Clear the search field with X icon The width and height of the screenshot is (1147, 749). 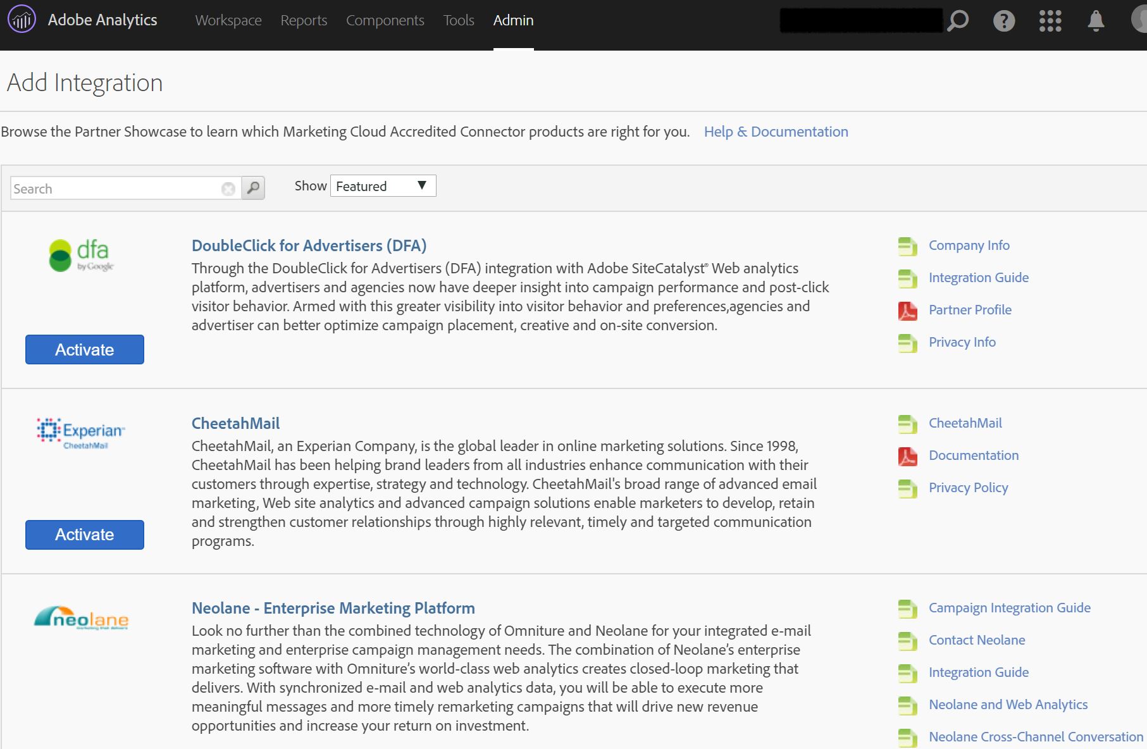(x=228, y=189)
